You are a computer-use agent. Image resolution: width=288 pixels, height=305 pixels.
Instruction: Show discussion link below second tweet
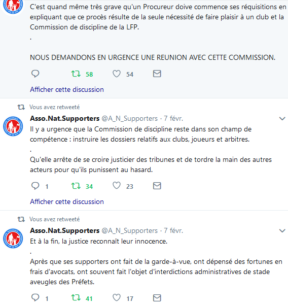(x=67, y=201)
